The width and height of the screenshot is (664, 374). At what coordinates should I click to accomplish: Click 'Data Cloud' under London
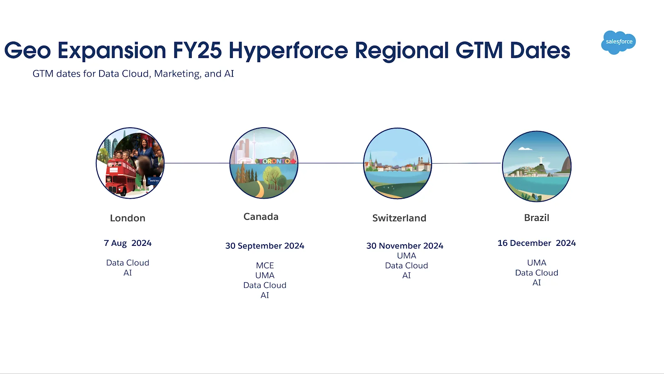pyautogui.click(x=127, y=263)
